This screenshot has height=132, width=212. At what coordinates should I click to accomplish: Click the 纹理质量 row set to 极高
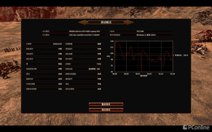pos(83,44)
